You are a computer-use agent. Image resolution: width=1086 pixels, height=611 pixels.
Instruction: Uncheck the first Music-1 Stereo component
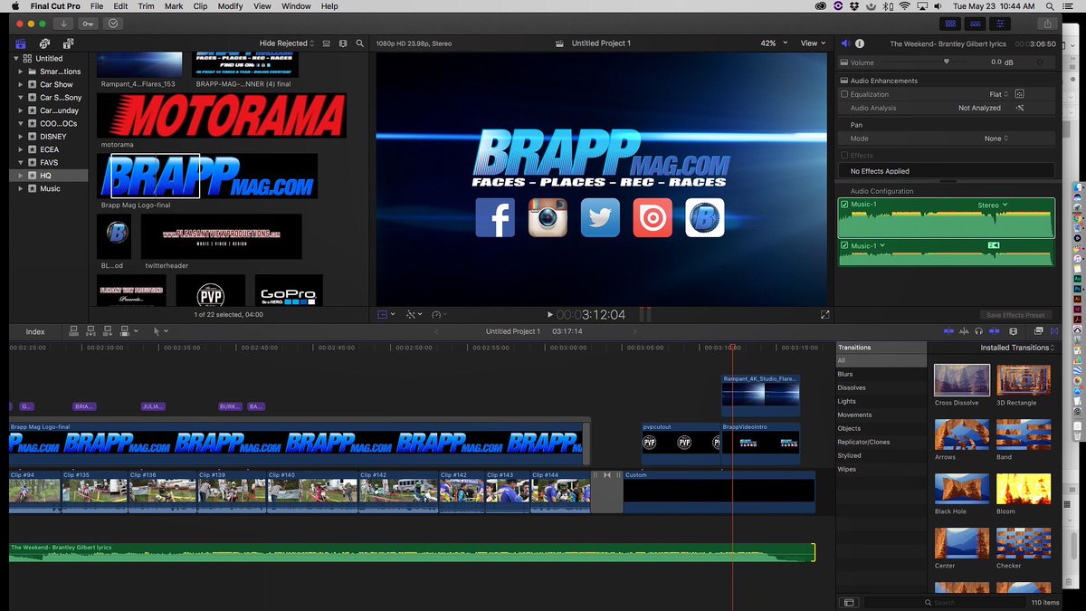coord(845,205)
